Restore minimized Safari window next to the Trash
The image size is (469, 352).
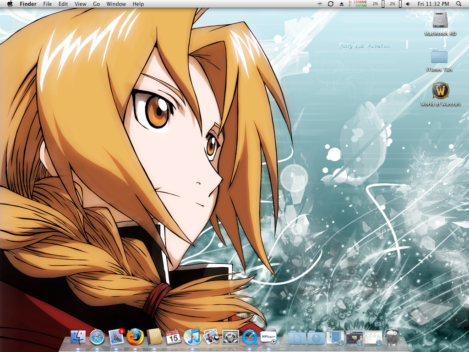(x=373, y=337)
